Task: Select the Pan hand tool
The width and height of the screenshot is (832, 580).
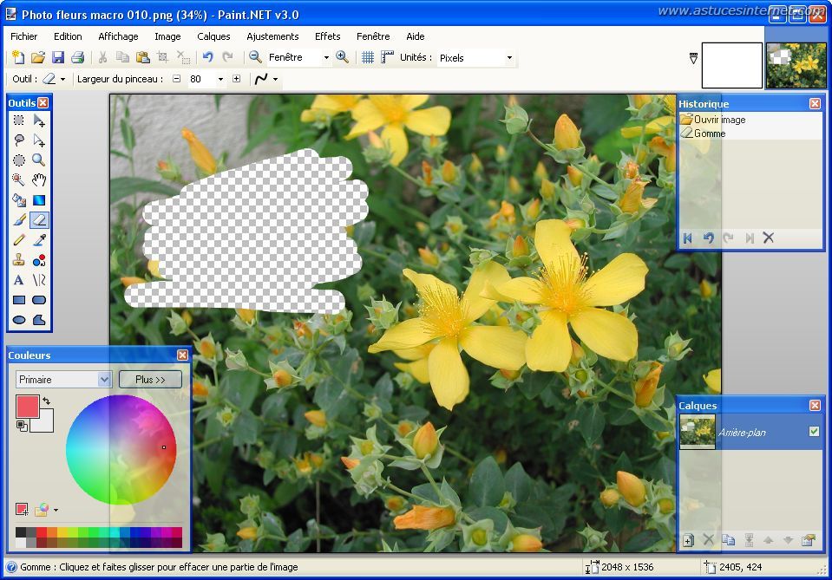Action: (39, 179)
